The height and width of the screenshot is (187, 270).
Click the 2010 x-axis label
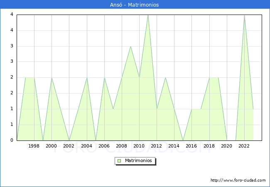(139, 146)
